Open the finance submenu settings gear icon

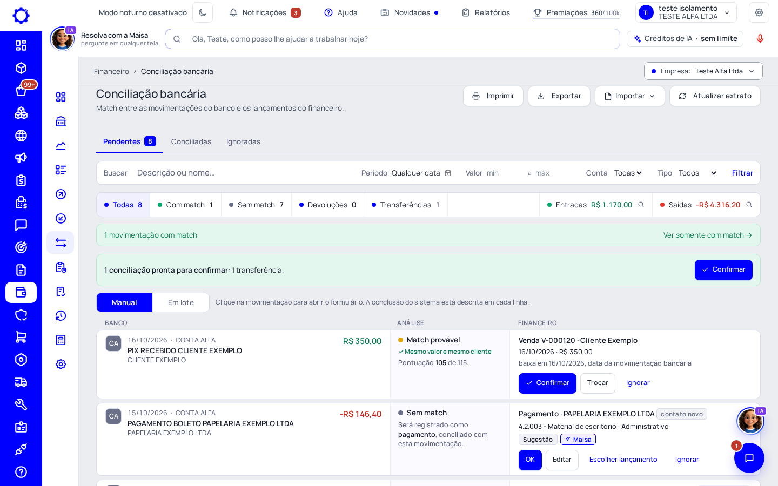click(61, 364)
